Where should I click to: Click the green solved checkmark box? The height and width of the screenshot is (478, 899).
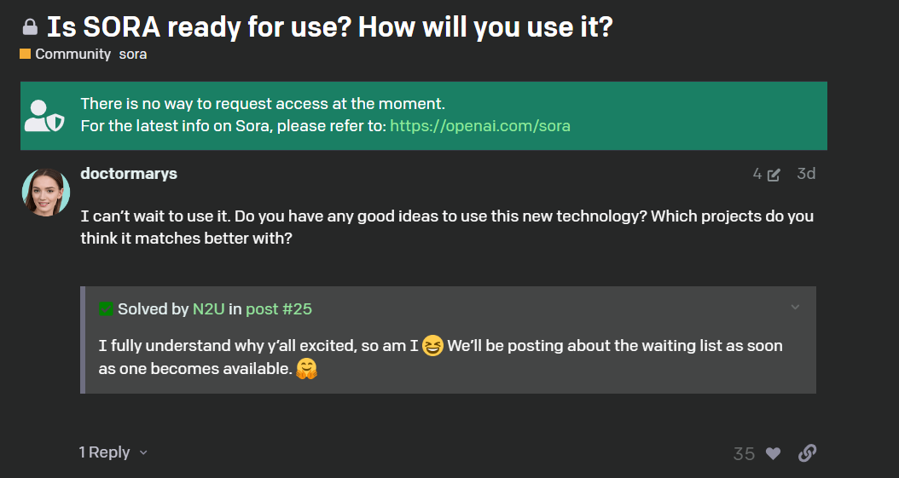(106, 309)
